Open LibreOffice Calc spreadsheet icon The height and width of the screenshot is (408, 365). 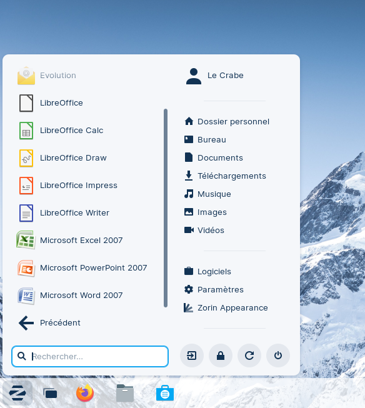(x=26, y=131)
